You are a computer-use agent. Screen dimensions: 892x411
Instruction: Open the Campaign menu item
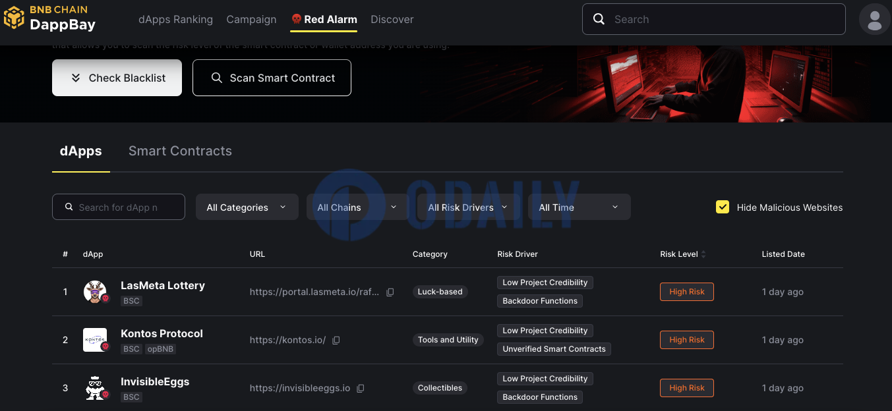point(251,19)
